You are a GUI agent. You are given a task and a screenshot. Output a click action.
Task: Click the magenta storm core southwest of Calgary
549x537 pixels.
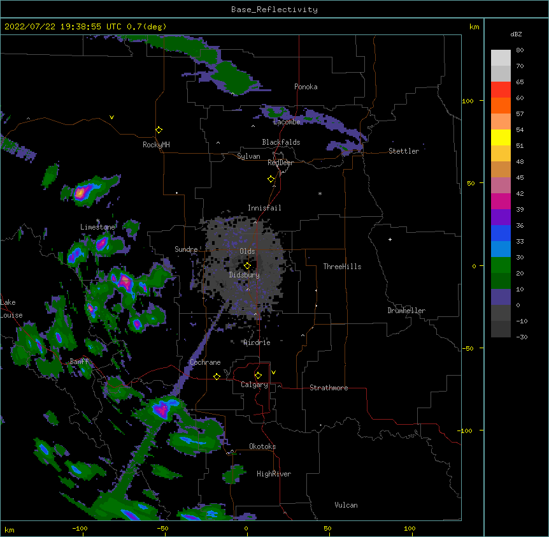coord(162,409)
